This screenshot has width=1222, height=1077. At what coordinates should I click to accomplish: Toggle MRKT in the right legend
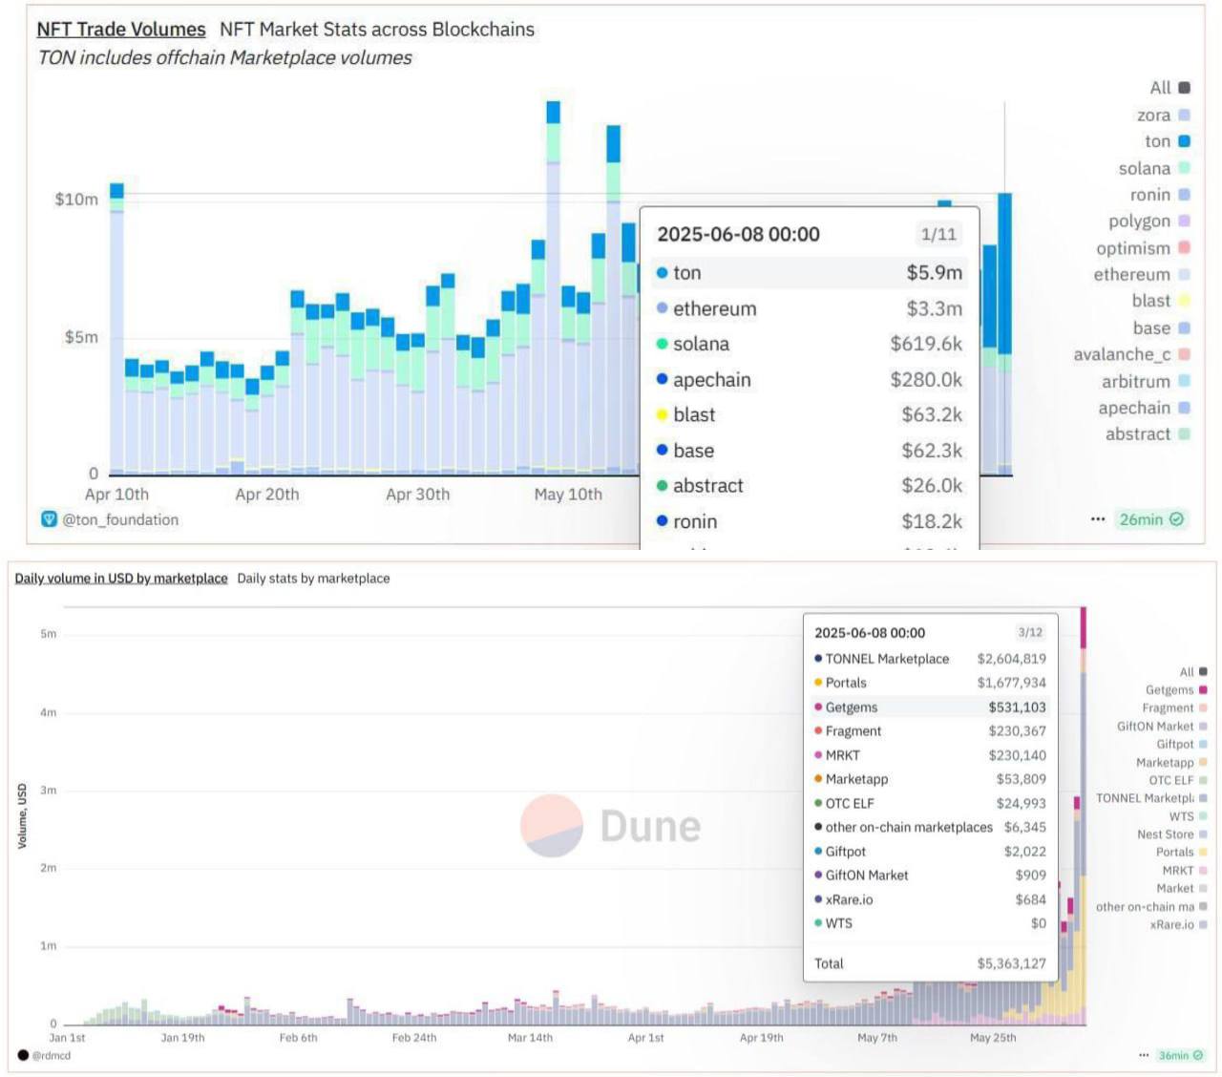(1185, 870)
